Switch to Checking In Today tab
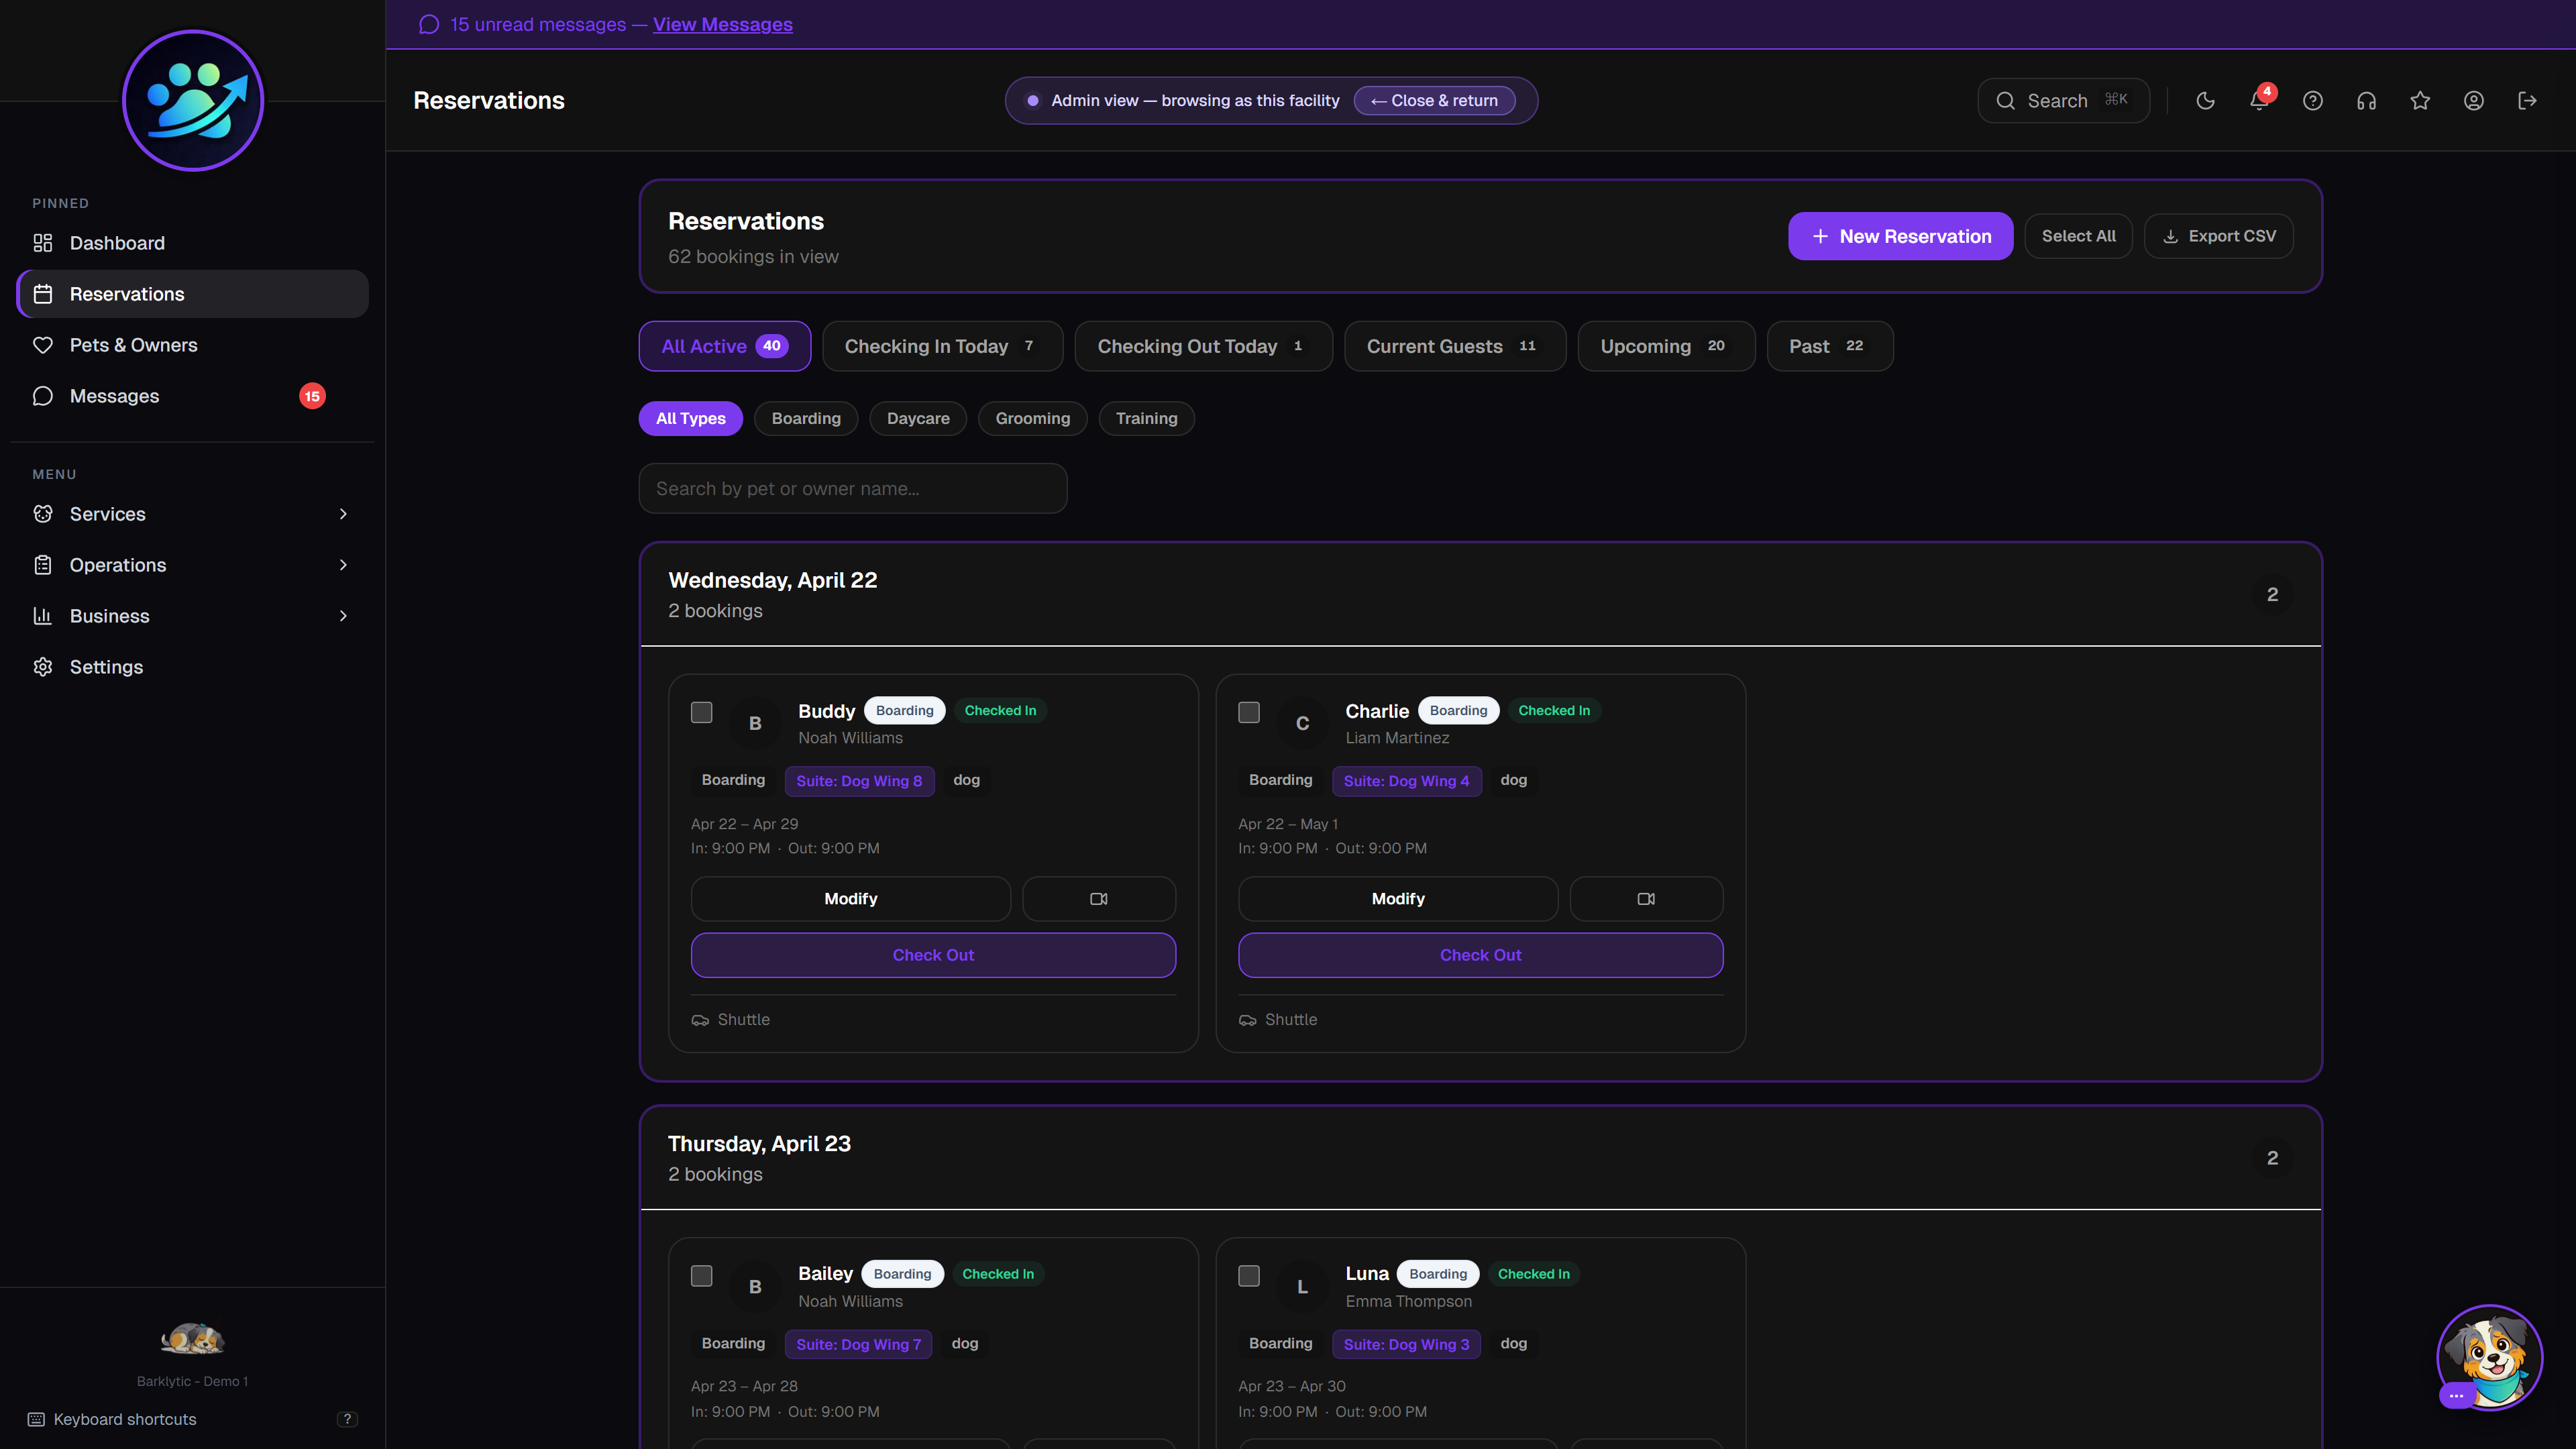 click(942, 346)
